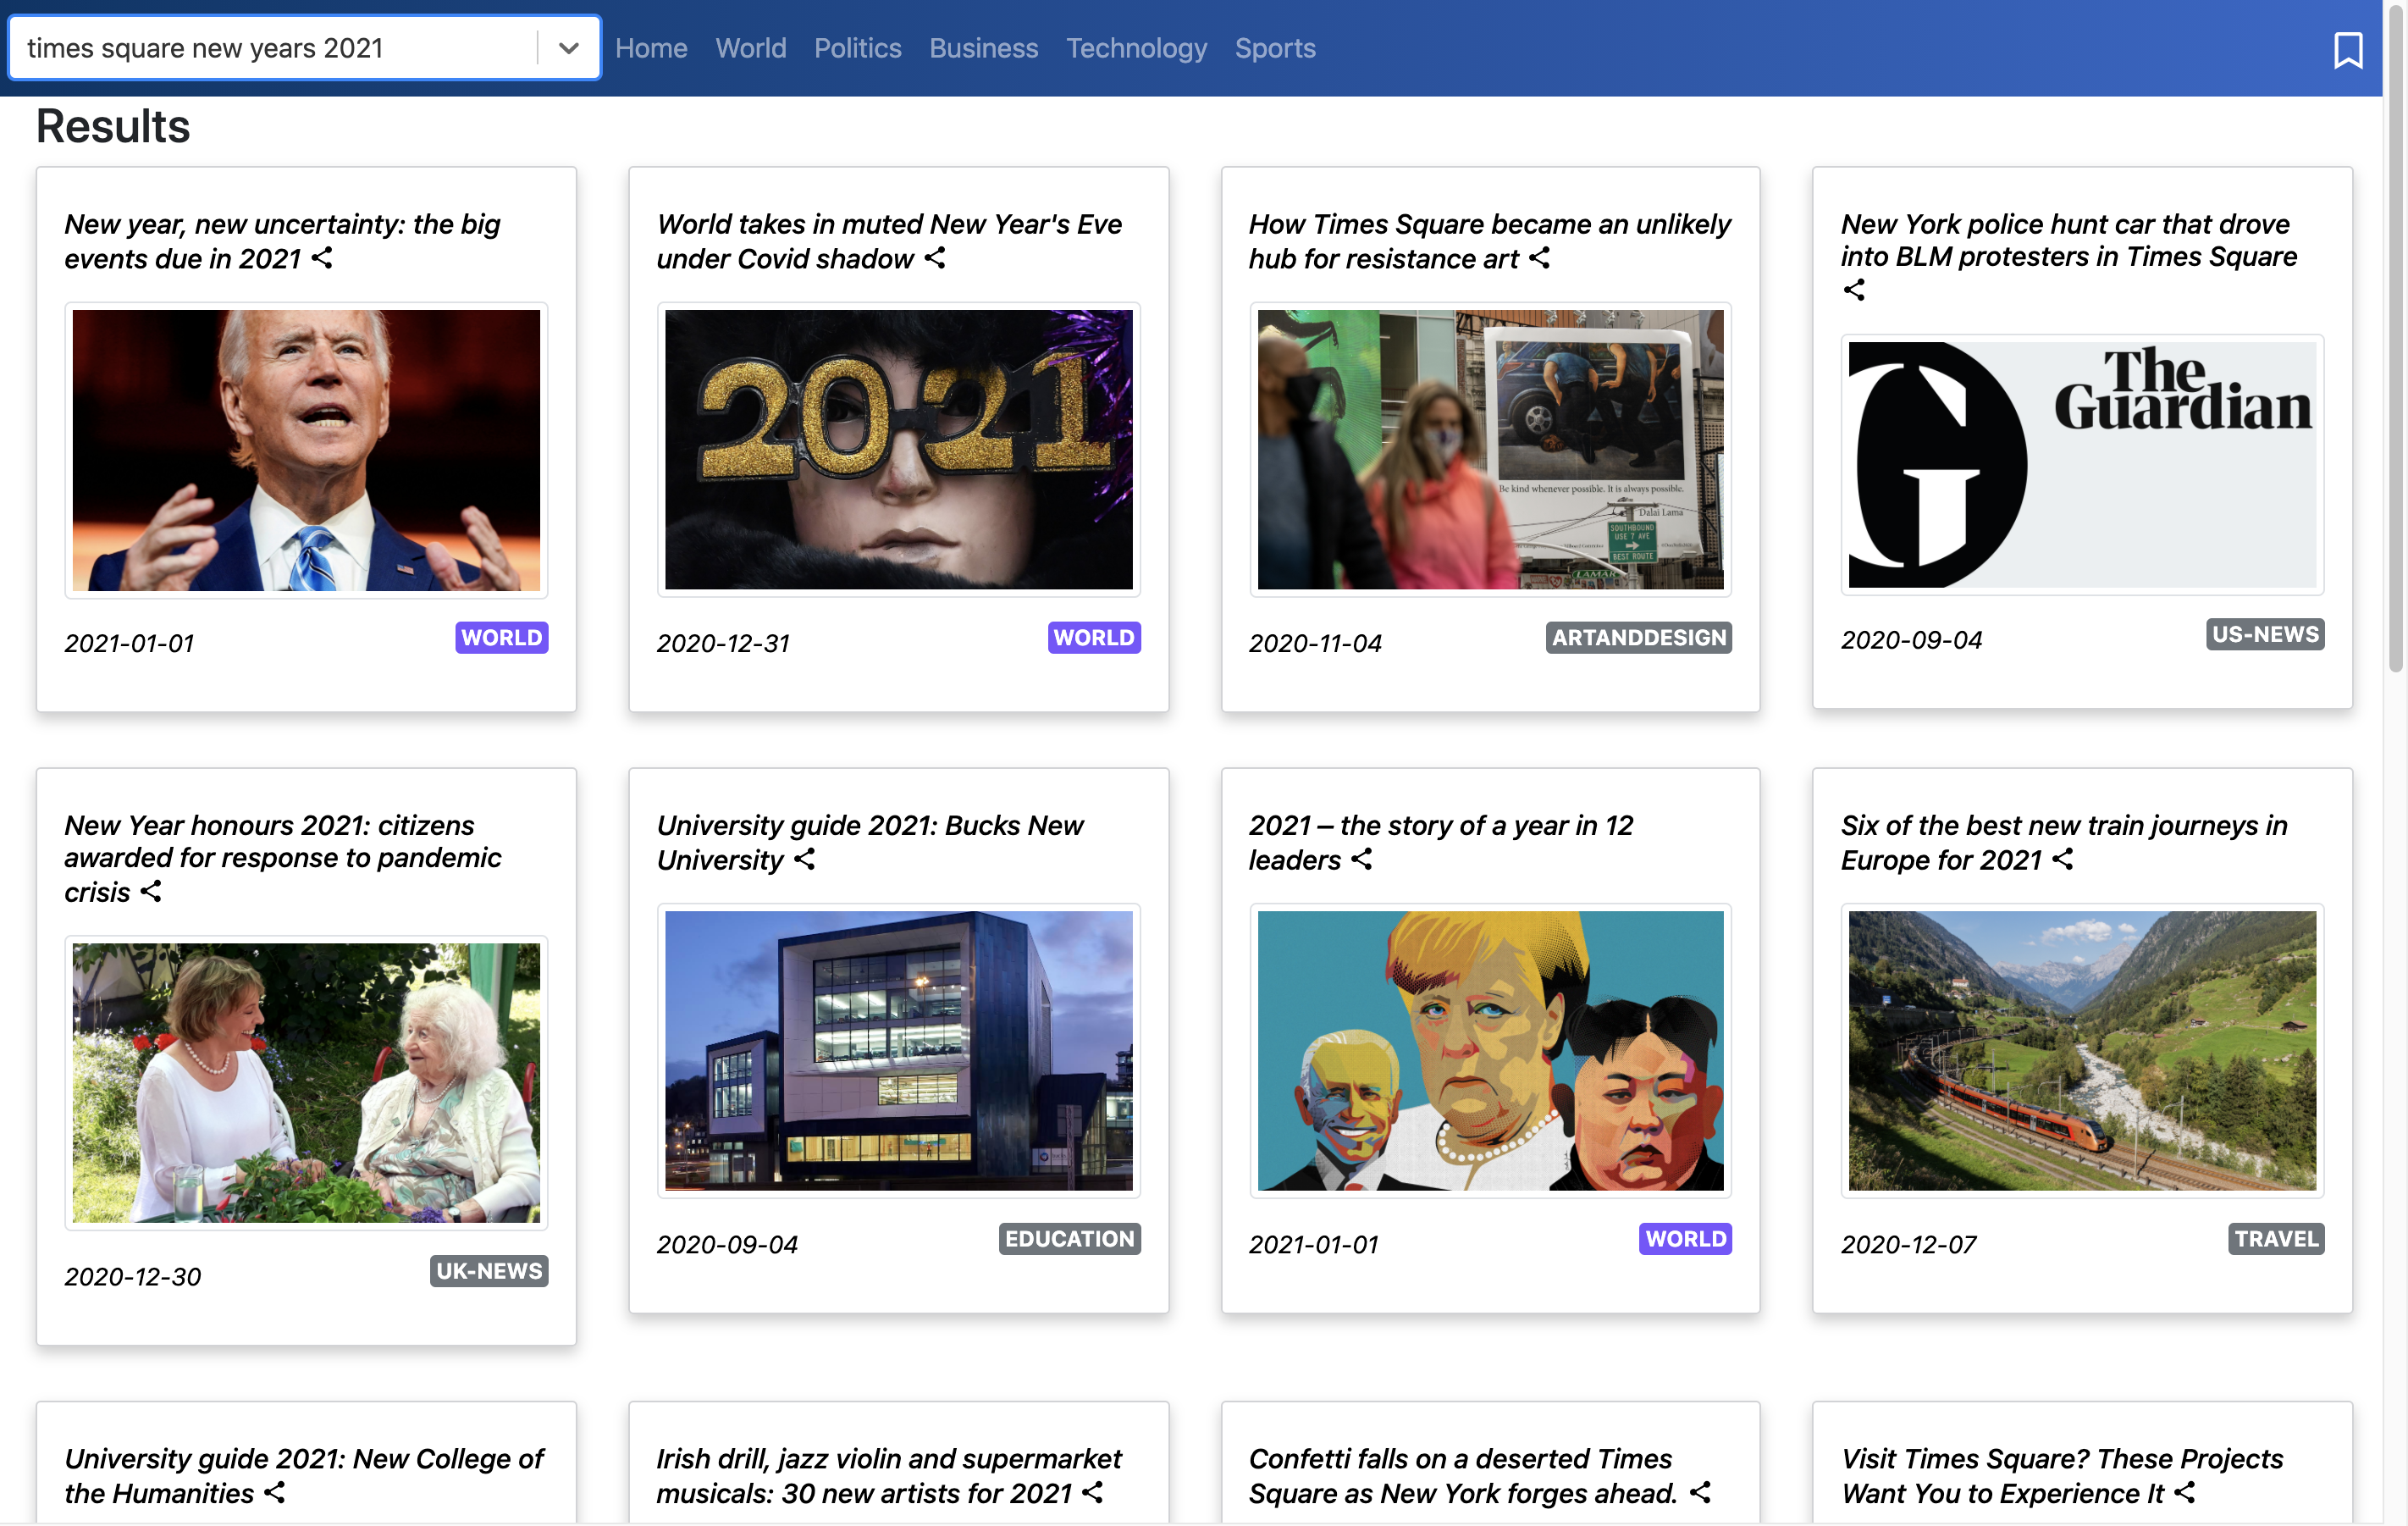Click WORLD tag on '12 leaders' card
Image resolution: width=2408 pixels, height=1526 pixels.
point(1686,1239)
